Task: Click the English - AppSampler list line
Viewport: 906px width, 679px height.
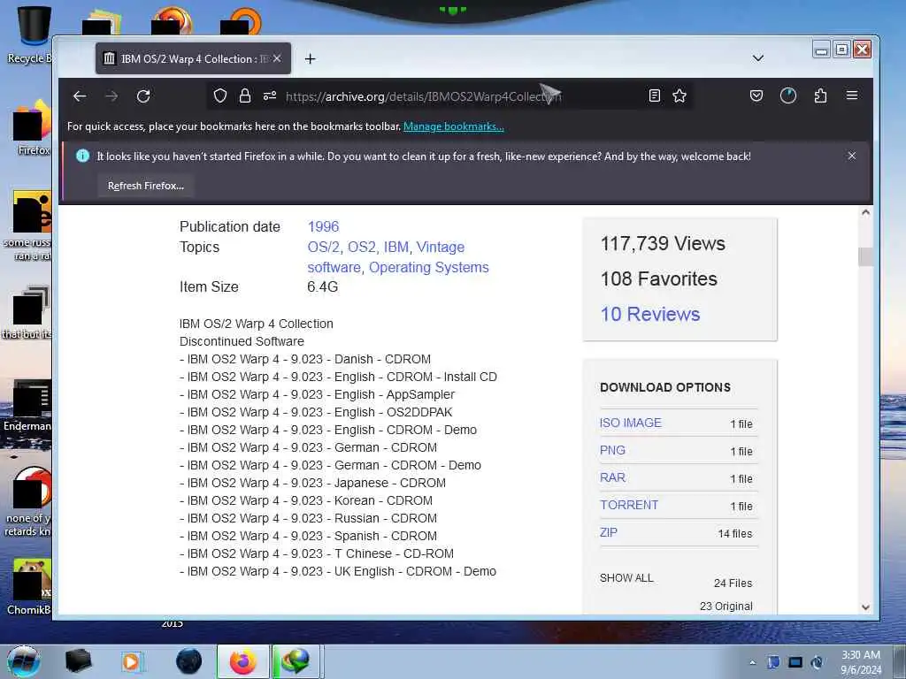Action: coord(318,394)
